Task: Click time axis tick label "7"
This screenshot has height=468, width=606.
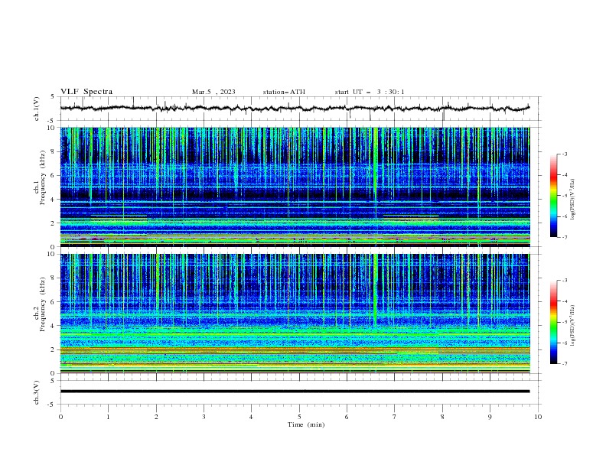Action: pyautogui.click(x=395, y=417)
